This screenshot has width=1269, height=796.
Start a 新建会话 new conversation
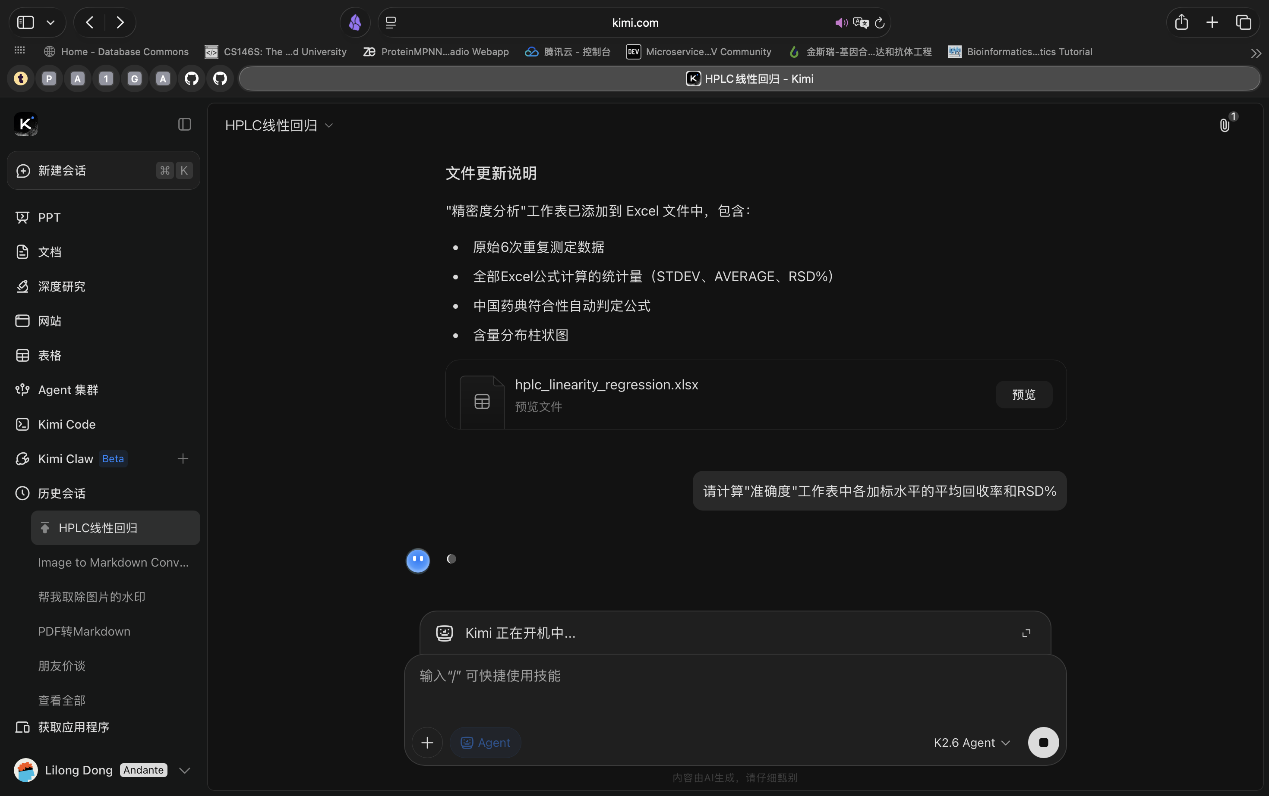click(x=103, y=171)
